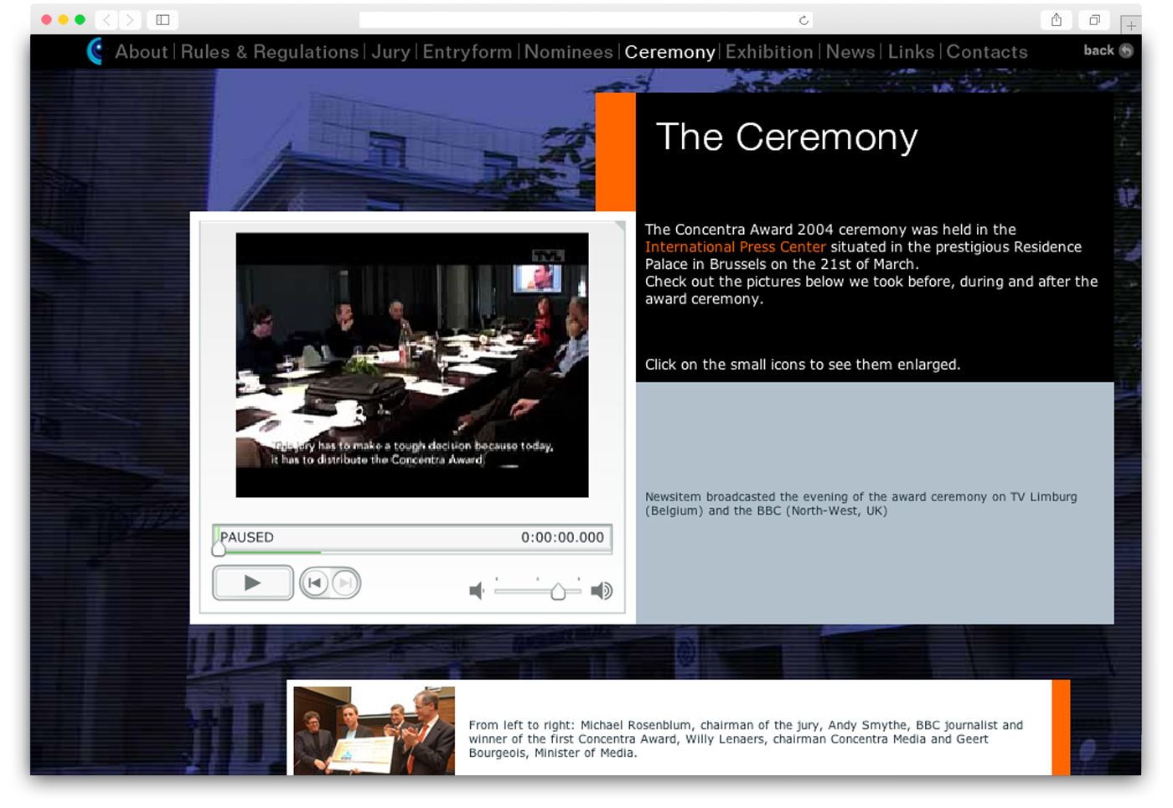Viewport: 1173px width, 808px height.
Task: Open Rules & Regulations page
Action: (x=269, y=52)
